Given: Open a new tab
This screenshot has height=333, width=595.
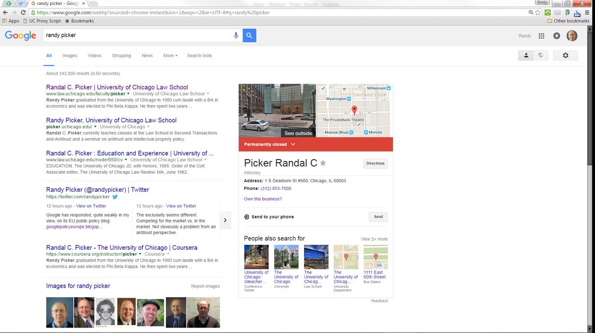Looking at the screenshot, I should (94, 3).
